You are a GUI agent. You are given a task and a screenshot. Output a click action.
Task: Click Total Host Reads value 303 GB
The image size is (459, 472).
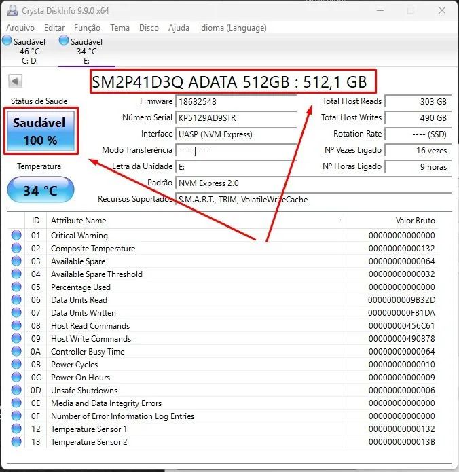[418, 102]
